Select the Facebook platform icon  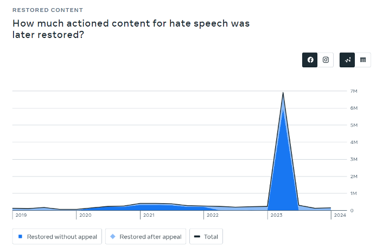click(310, 60)
